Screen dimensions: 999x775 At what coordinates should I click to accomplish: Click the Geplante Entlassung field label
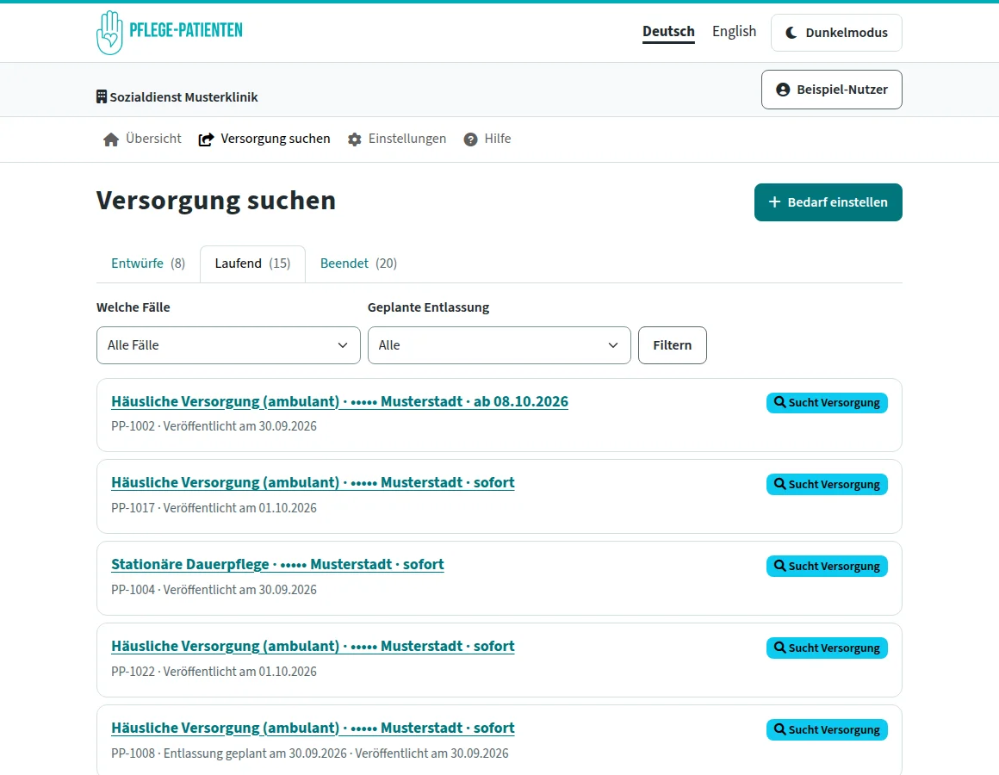click(x=428, y=307)
